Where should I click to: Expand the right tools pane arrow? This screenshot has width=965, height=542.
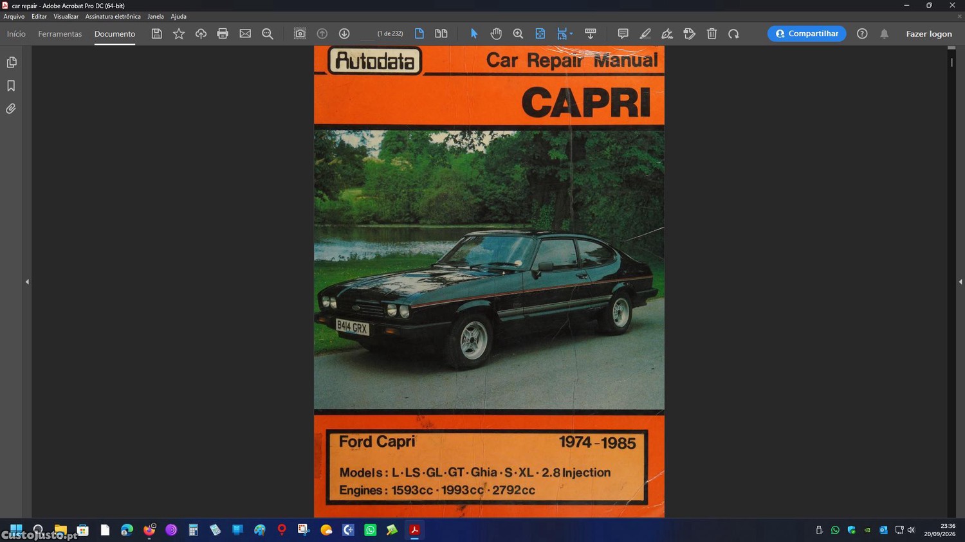pyautogui.click(x=960, y=282)
